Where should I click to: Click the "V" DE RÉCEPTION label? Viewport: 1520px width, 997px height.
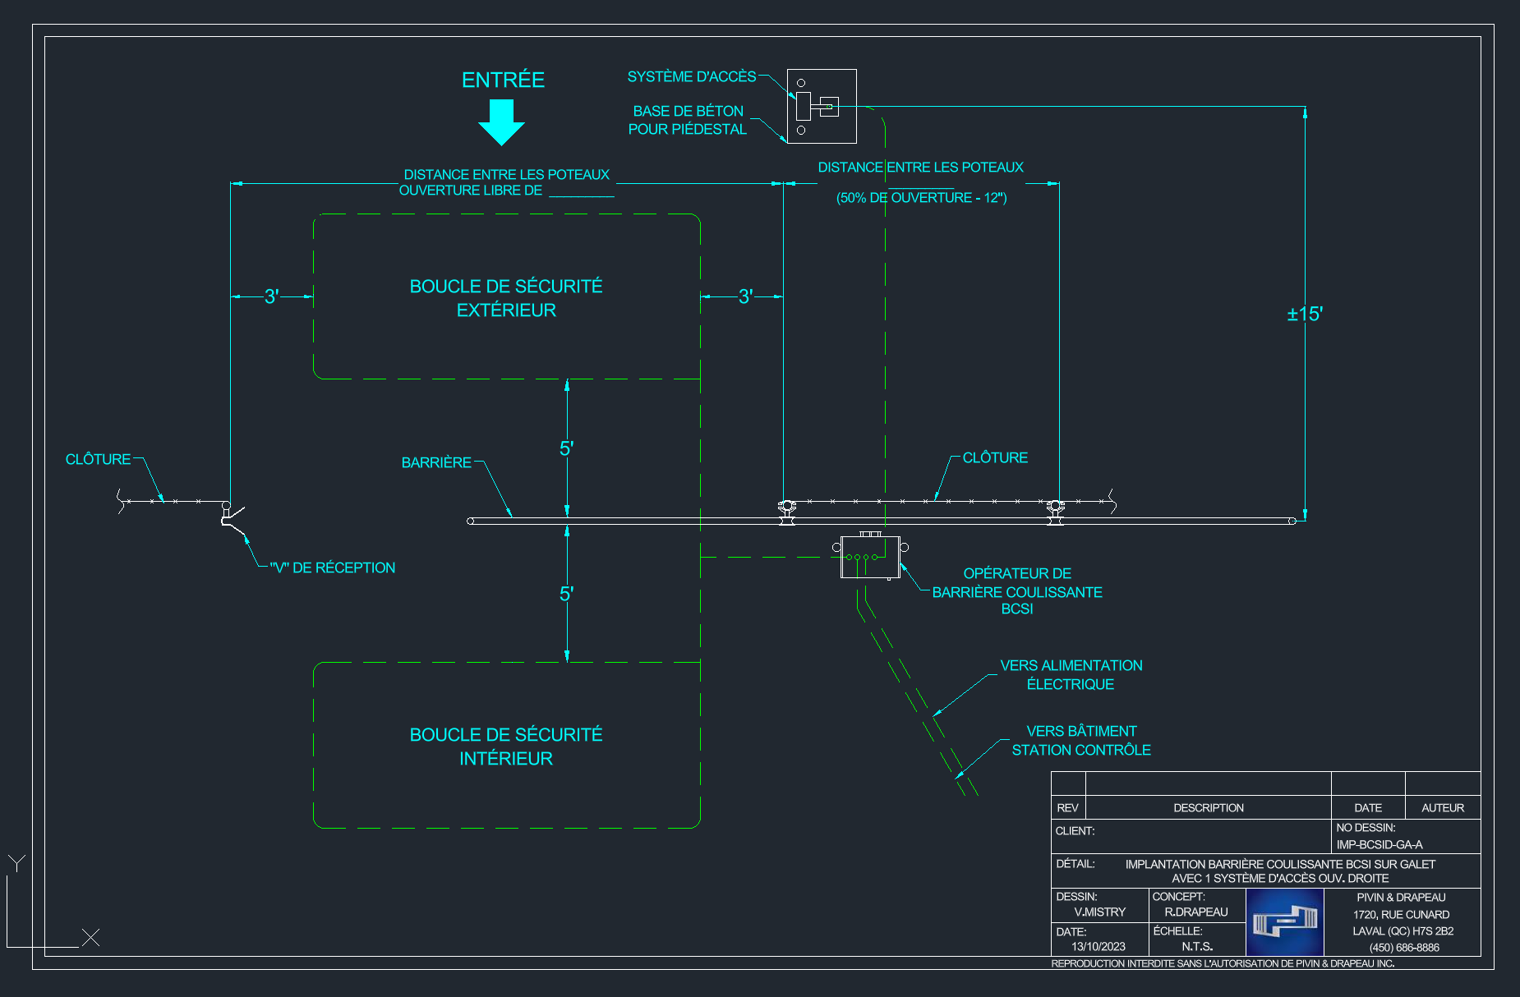pos(332,567)
